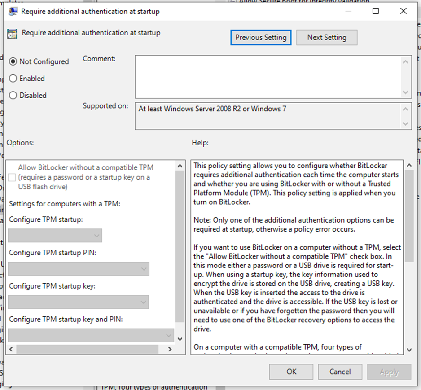Click the Comment box scroll down arrow

pos(405,92)
